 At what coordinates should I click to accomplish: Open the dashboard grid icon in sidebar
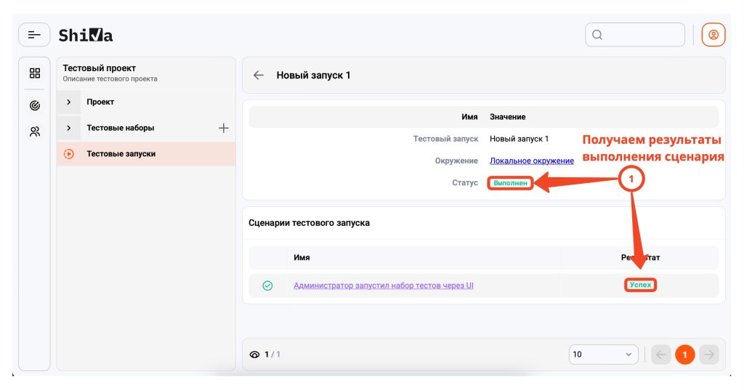(34, 73)
